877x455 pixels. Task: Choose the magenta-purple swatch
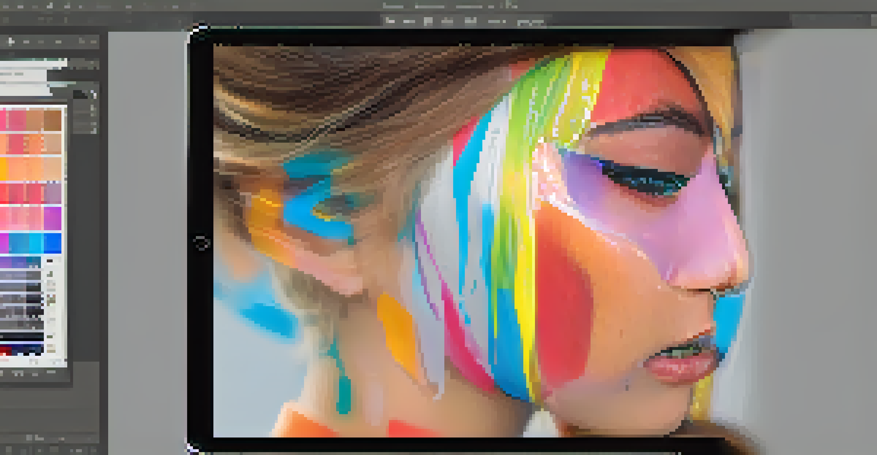point(53,218)
